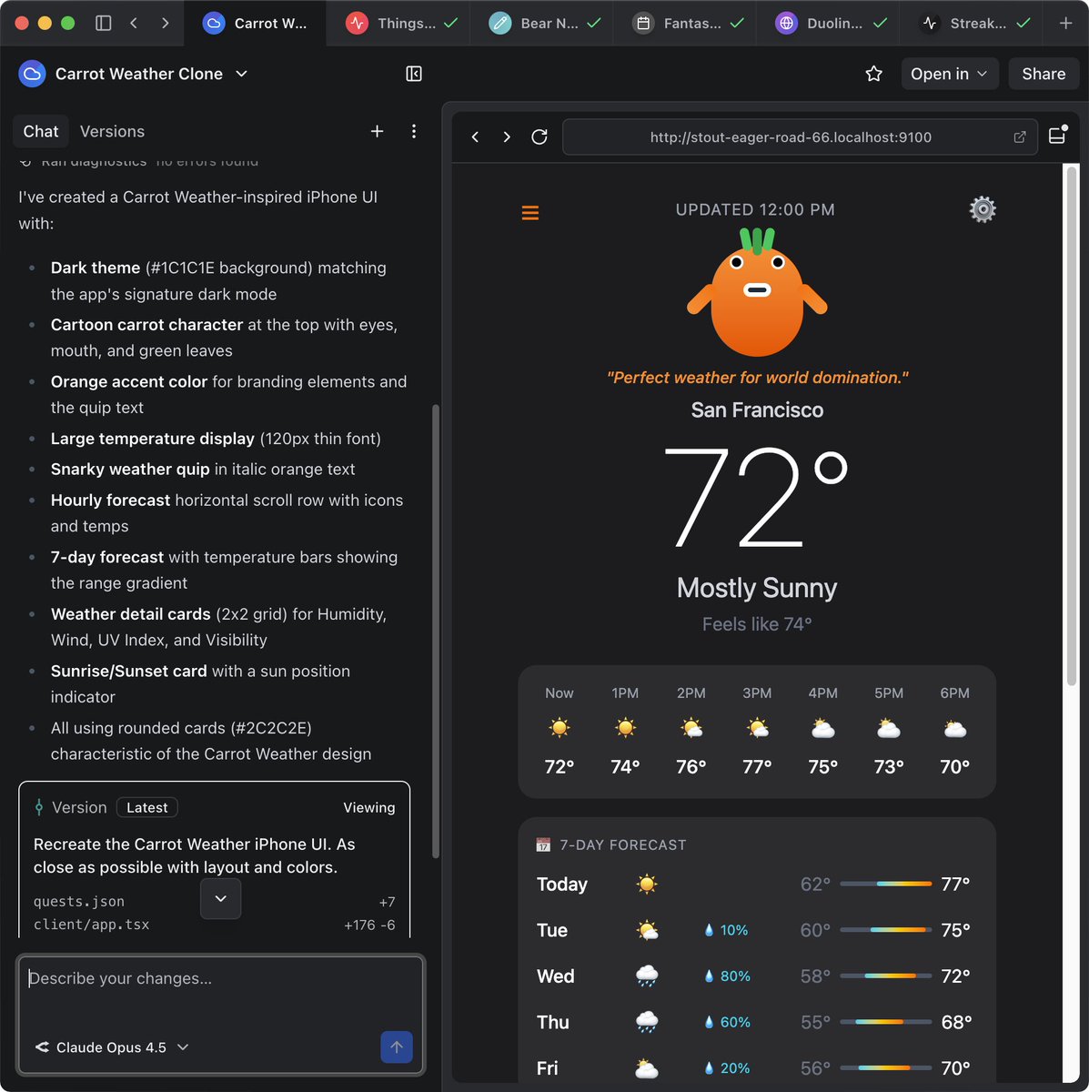Select the 4PM cloudy forecast icon
The width and height of the screenshot is (1089, 1092).
tap(823, 728)
